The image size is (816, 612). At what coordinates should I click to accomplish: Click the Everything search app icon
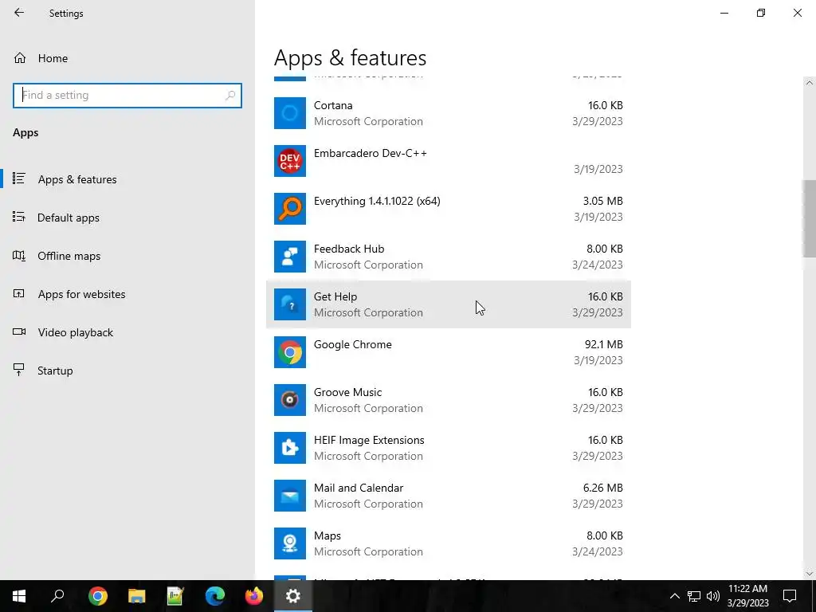[x=290, y=209]
